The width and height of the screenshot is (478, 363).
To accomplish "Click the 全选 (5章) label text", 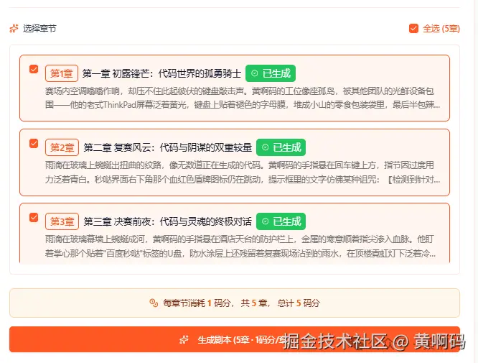I will click(x=441, y=28).
